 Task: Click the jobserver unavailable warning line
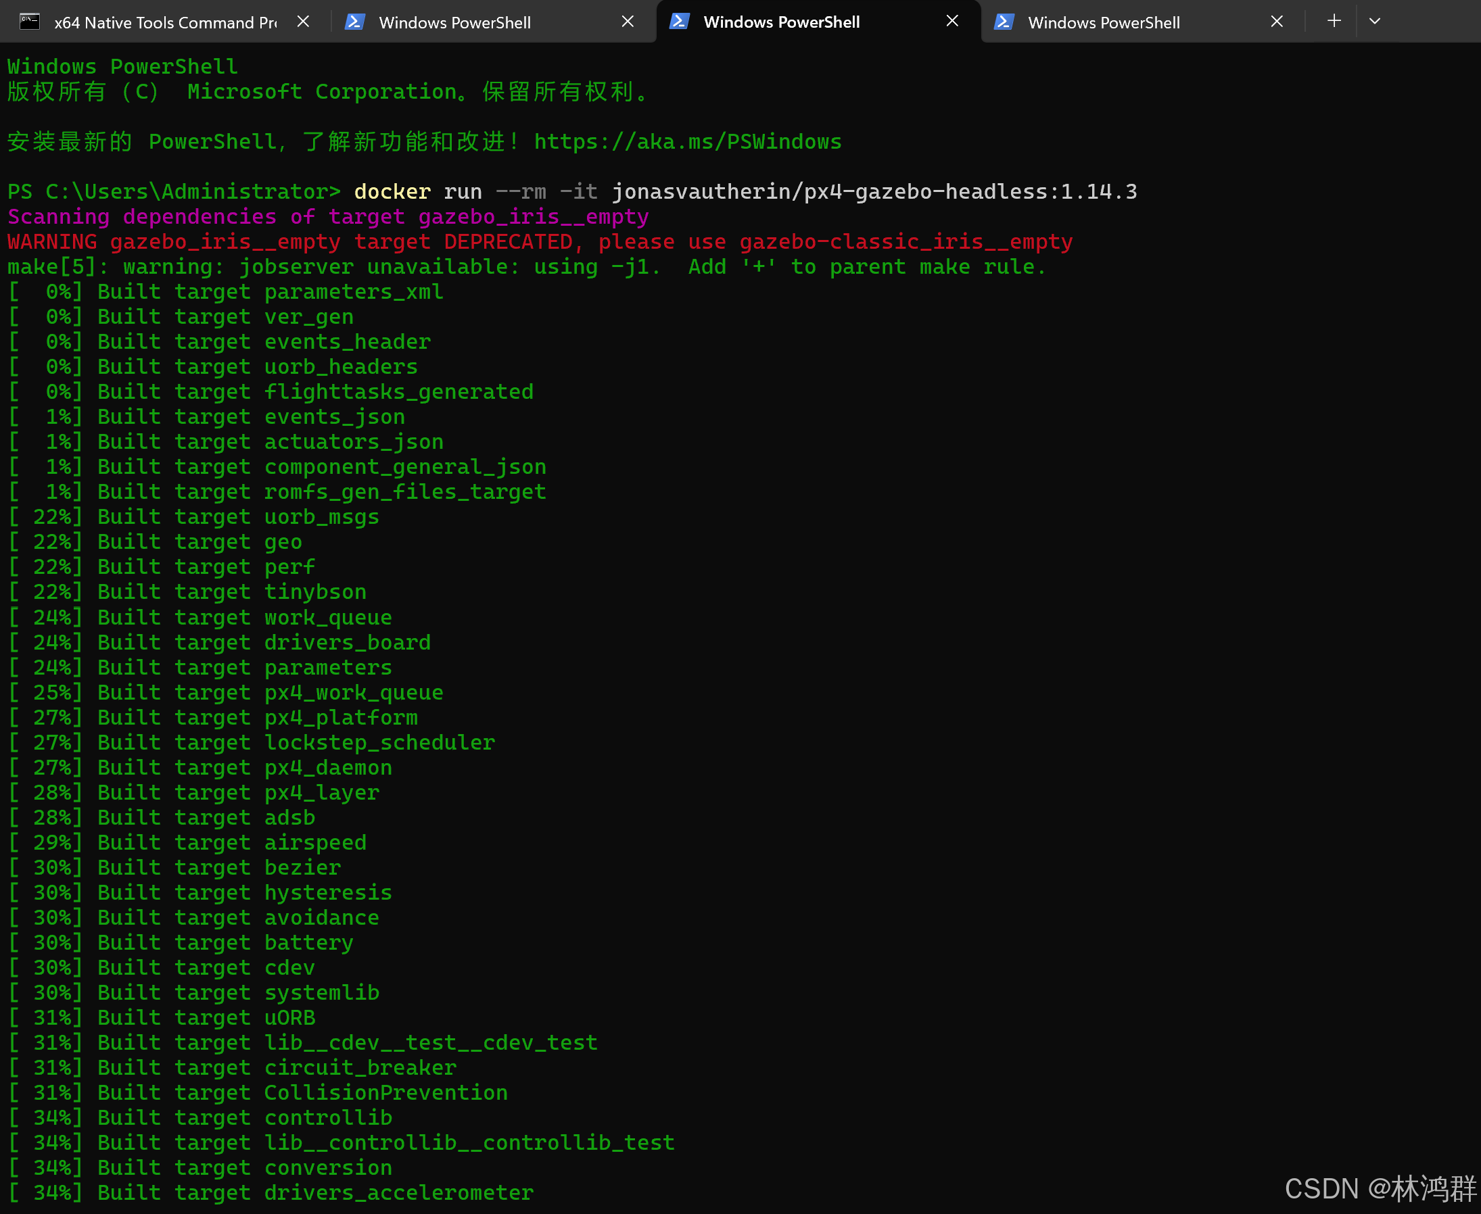(527, 267)
